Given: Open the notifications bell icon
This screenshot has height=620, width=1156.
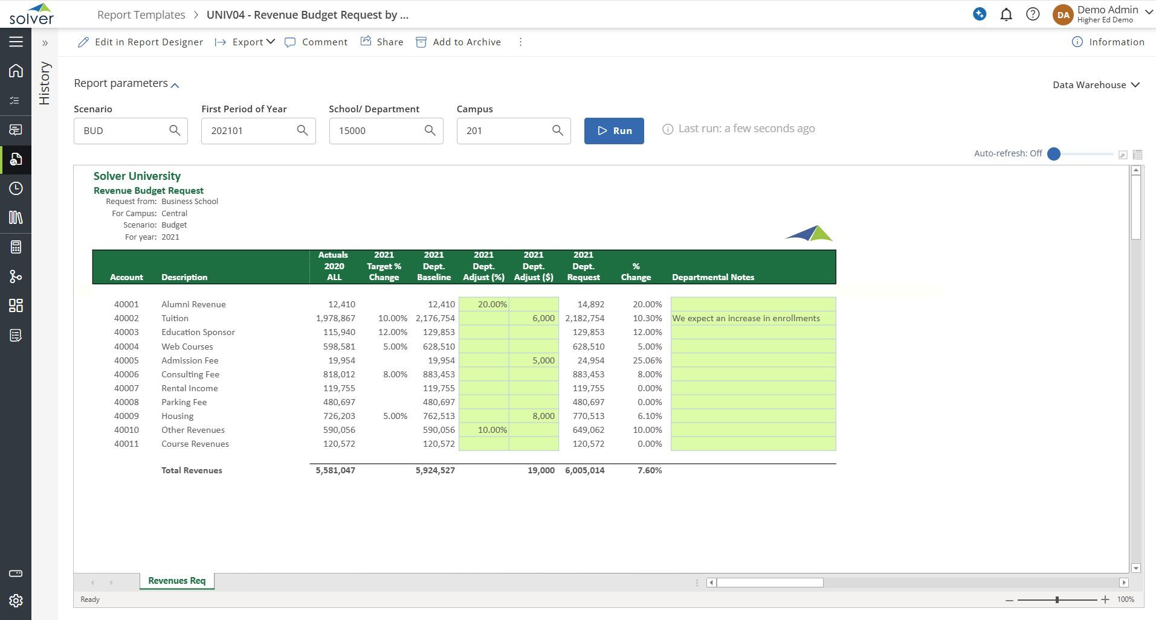Looking at the screenshot, I should [1006, 14].
